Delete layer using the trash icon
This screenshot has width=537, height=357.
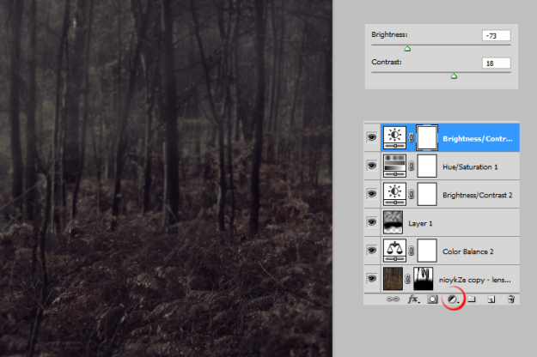(x=510, y=300)
